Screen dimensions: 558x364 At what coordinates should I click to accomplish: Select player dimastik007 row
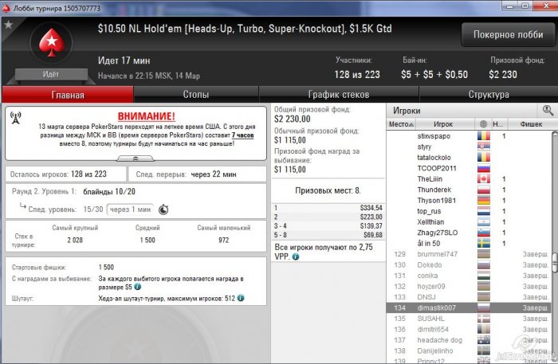[x=469, y=307]
